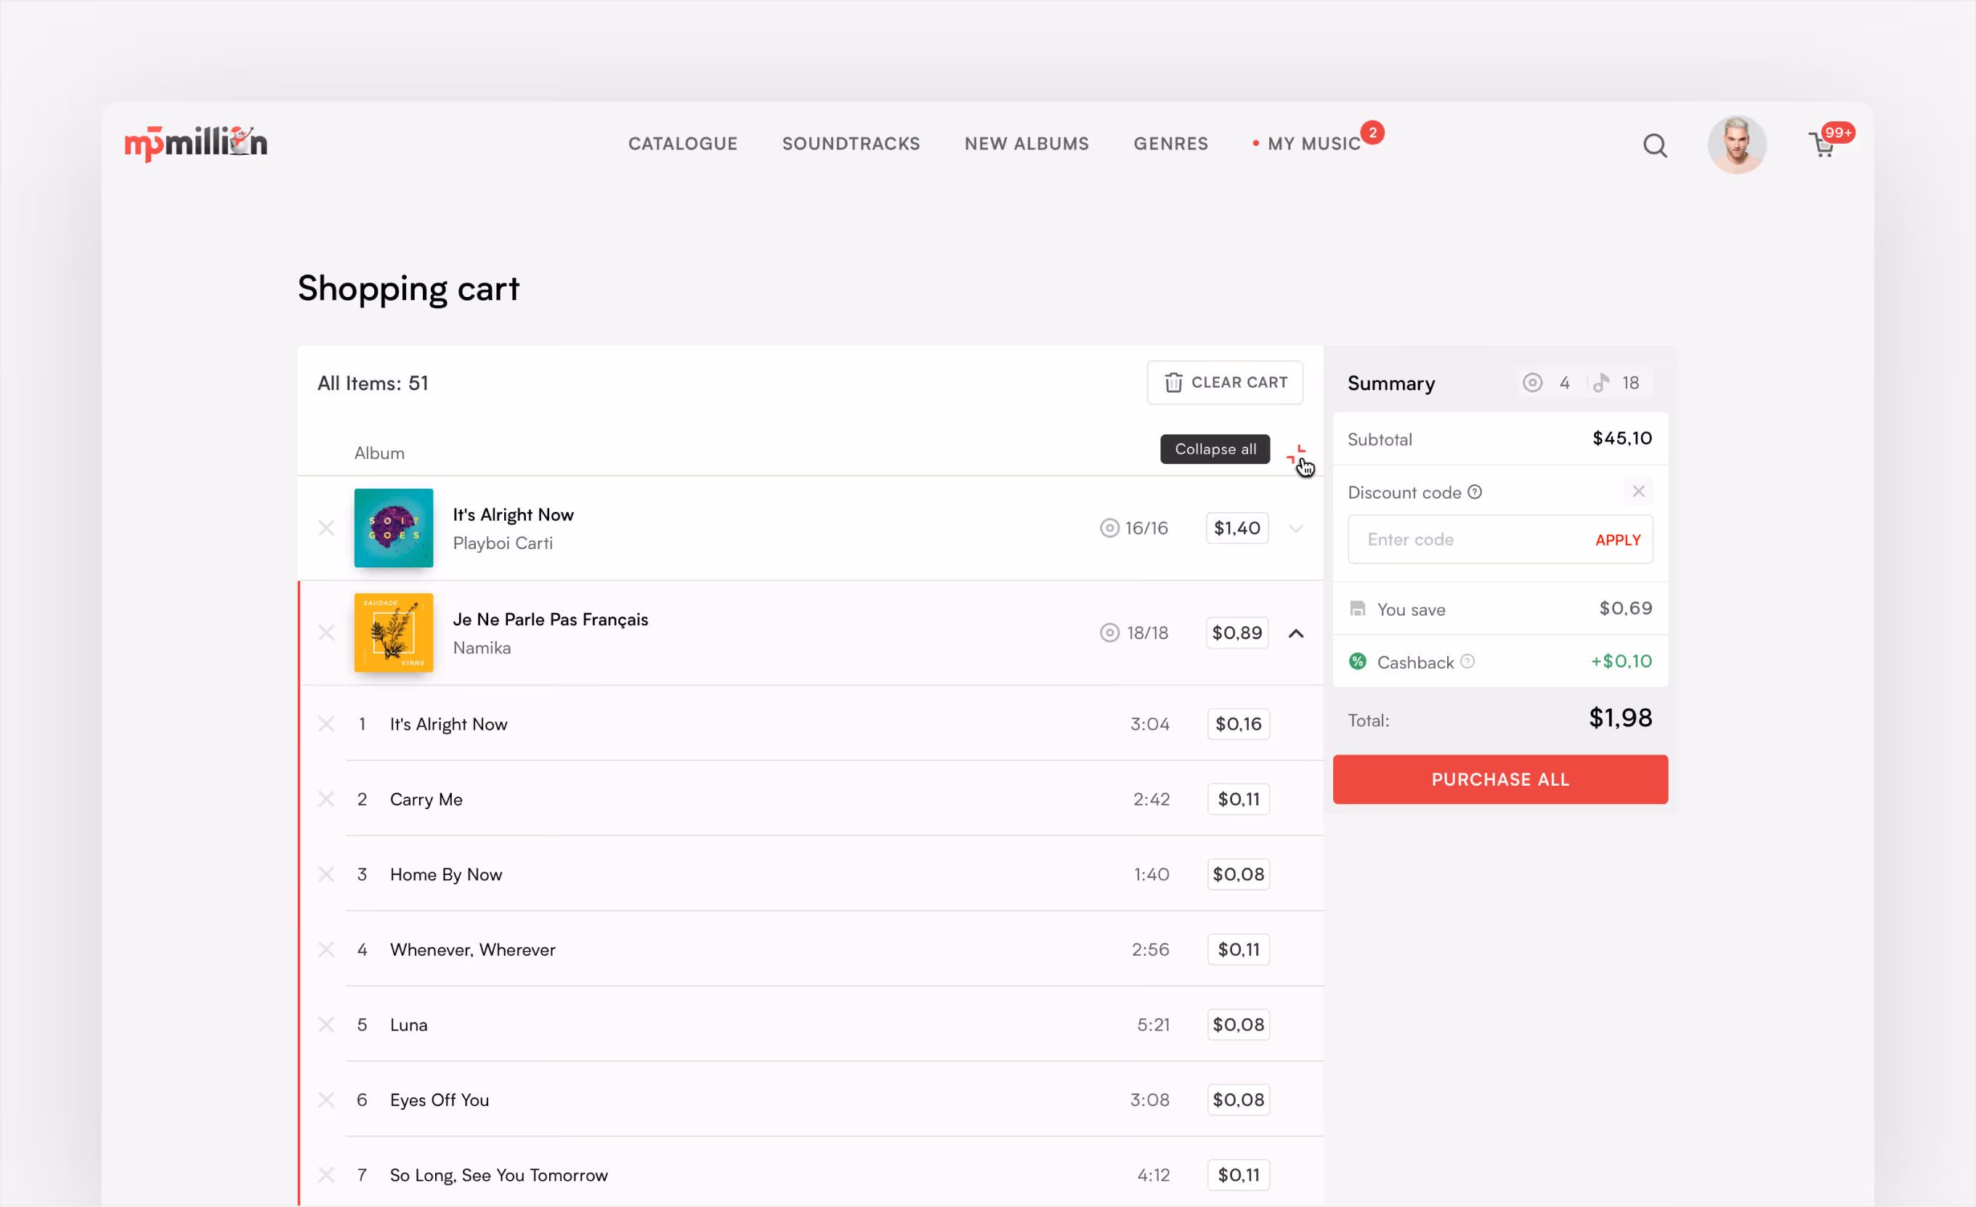Click the Cashback info icon
Screen dimensions: 1976x1207
point(1467,662)
